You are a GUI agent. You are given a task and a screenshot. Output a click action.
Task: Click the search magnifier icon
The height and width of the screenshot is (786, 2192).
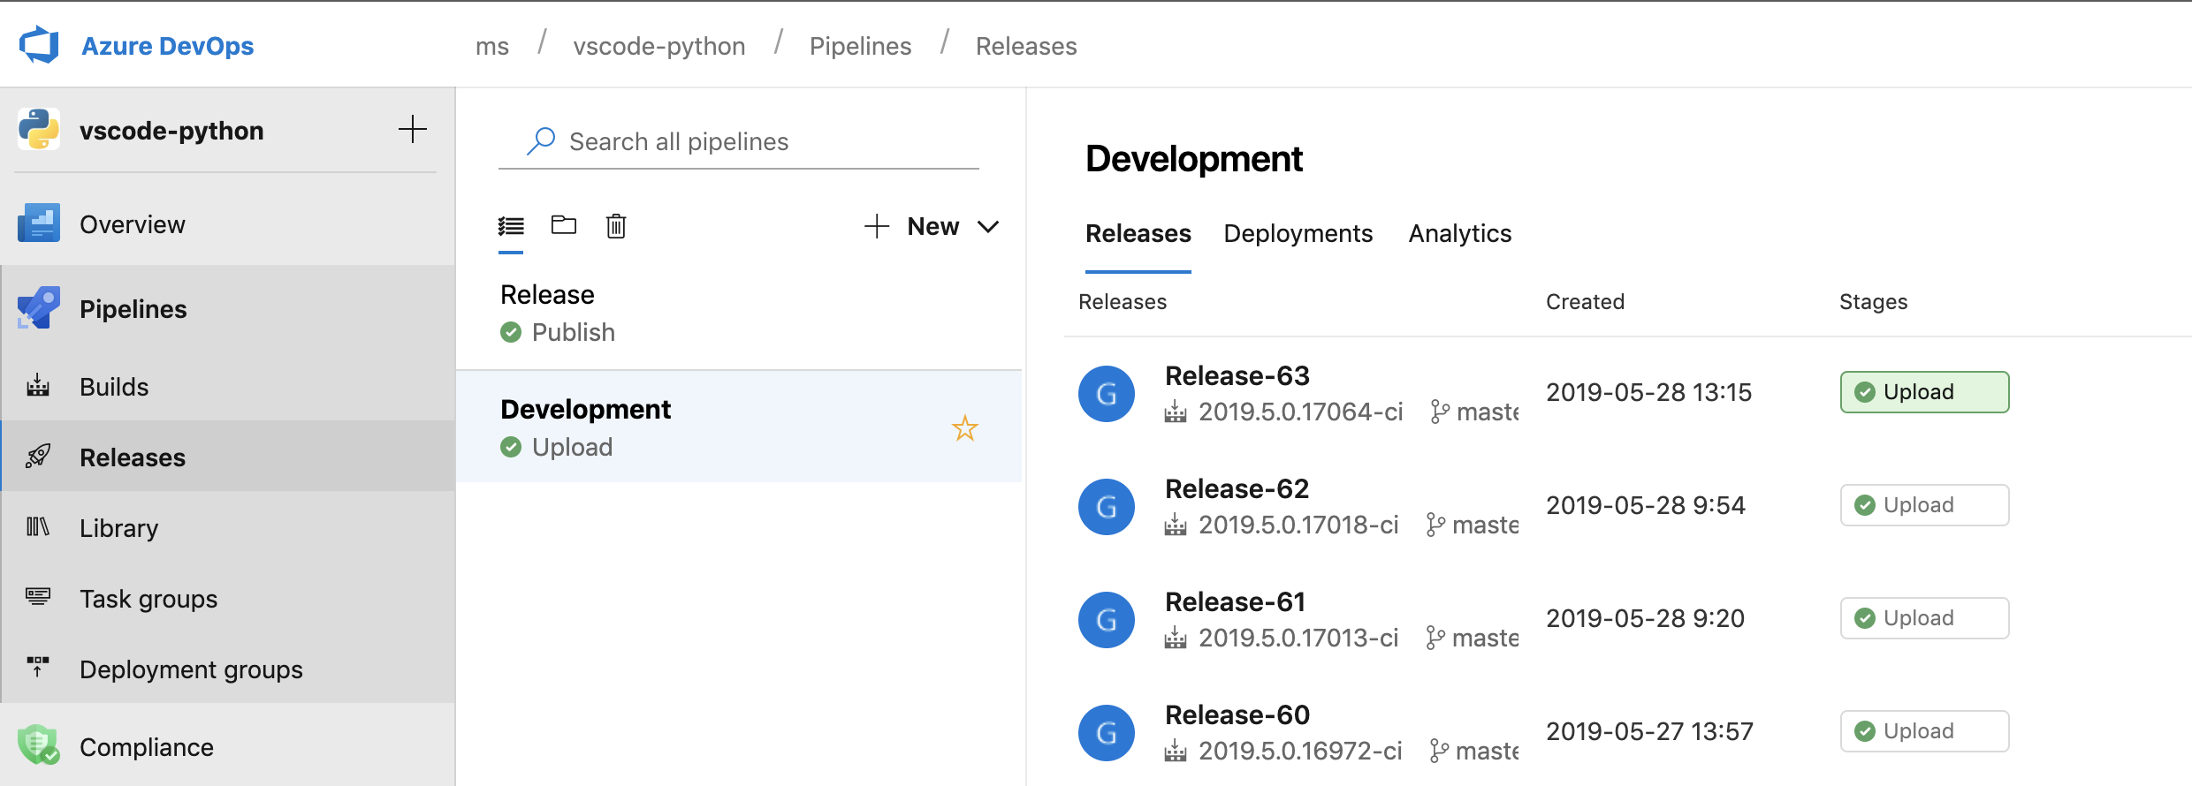541,141
